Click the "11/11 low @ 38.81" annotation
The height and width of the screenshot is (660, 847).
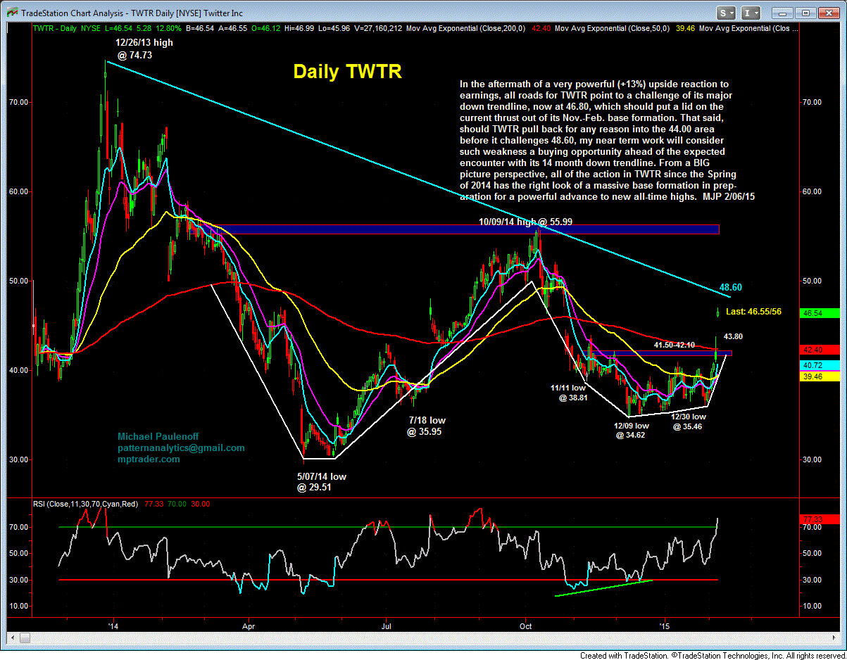pos(567,393)
